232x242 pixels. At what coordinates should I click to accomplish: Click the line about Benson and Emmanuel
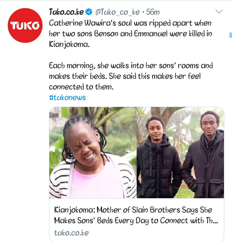tap(130, 34)
